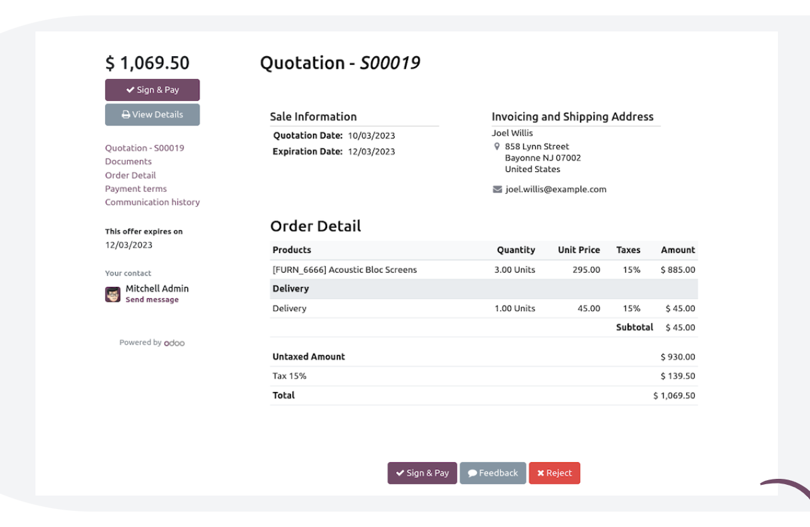Click the 295.00 unit price cell
This screenshot has height=527, width=810.
[585, 270]
